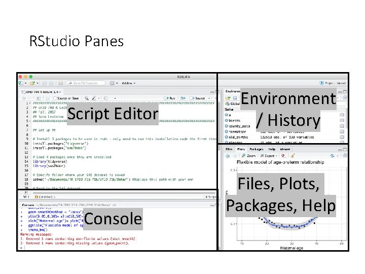Screen dimensions: 365x274
Task: View old_births table via grid icon
Action: tap(342, 137)
